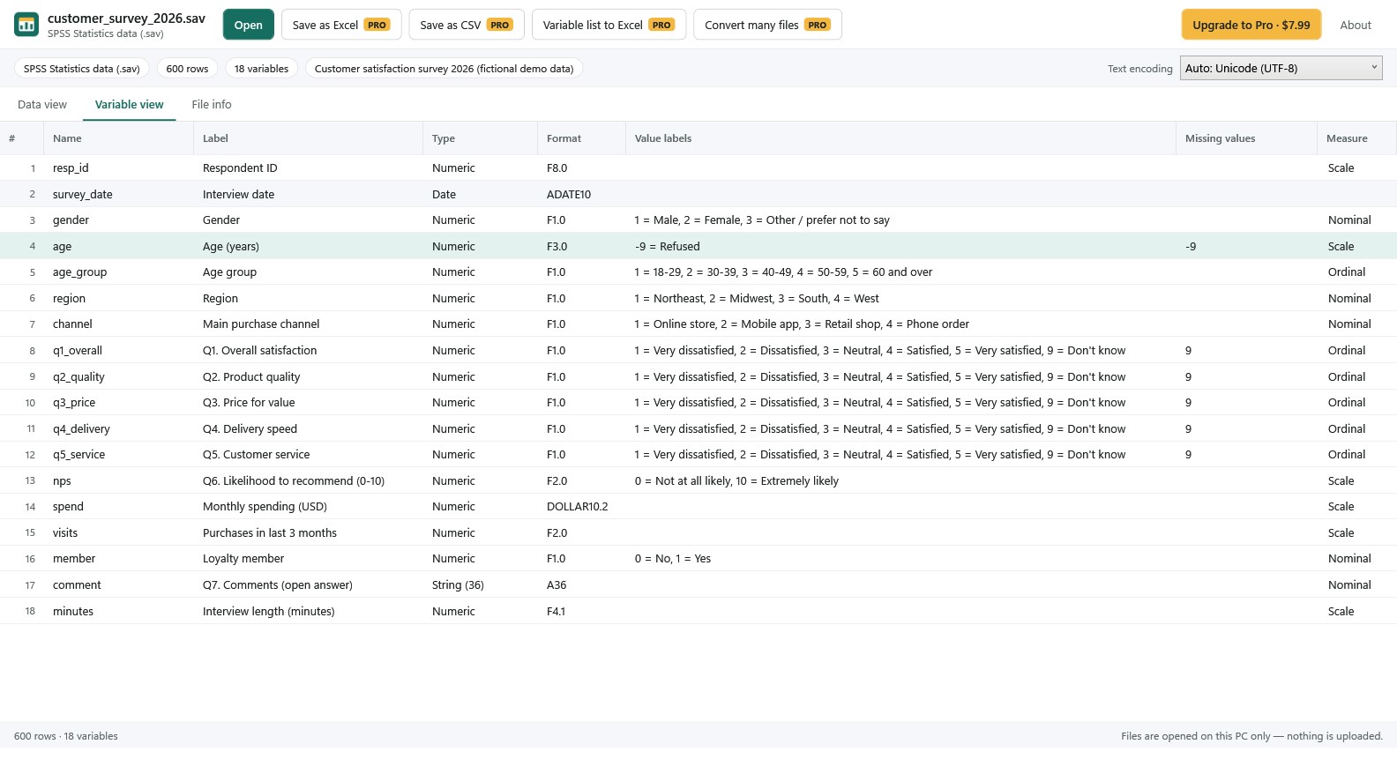Screen dimensions: 1397x759
Task: Click the '0 = No, 1 = Yes' value label
Action: tap(672, 558)
